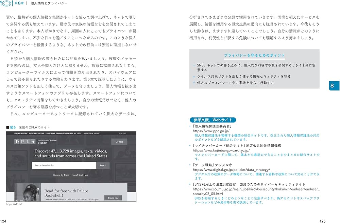
Task: Click the blue chapter 8 side tab
Action: point(332,86)
